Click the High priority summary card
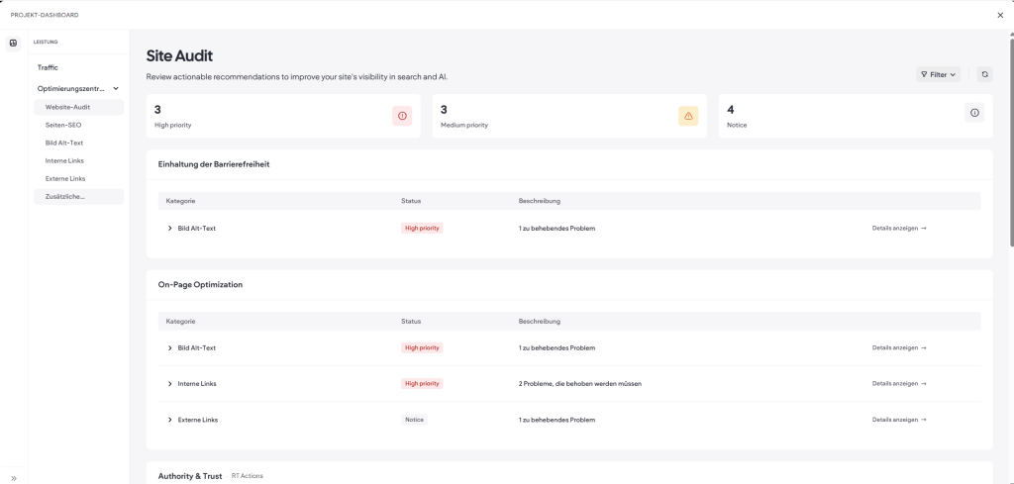Viewport: 1014px width, 484px height. click(283, 116)
